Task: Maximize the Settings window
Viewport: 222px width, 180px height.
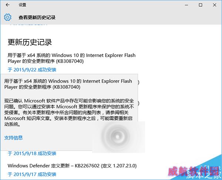Action: (201, 5)
